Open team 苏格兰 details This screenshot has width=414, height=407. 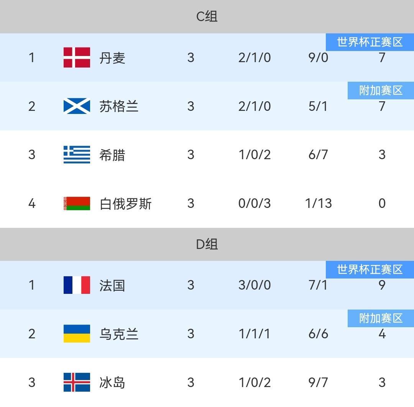tap(118, 107)
